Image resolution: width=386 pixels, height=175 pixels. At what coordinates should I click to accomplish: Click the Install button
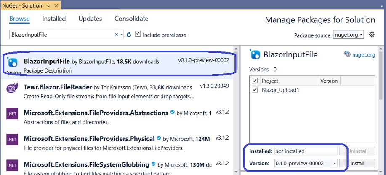357,163
